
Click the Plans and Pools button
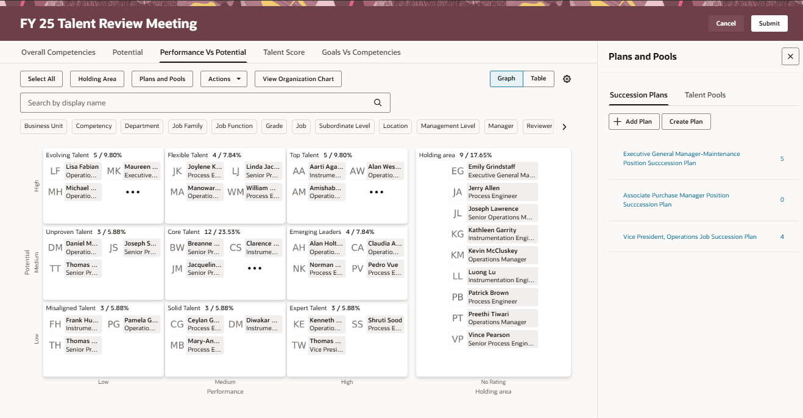click(162, 79)
